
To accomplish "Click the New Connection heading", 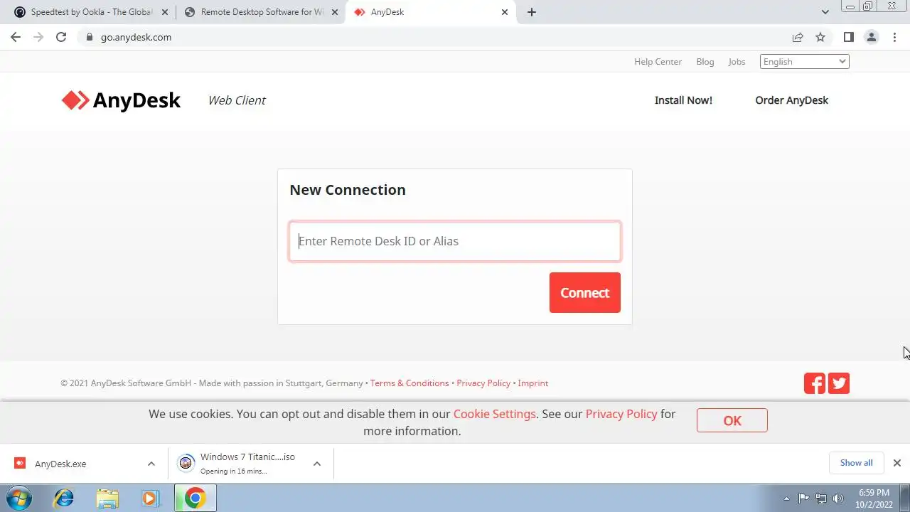I will (x=348, y=190).
